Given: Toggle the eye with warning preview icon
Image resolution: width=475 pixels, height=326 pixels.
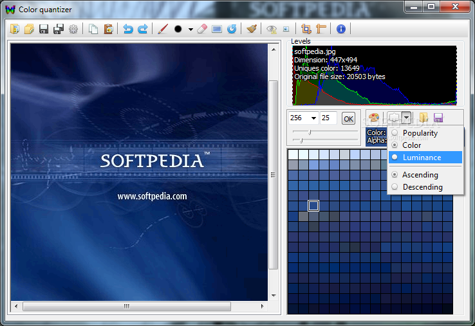Looking at the screenshot, I should [272, 29].
